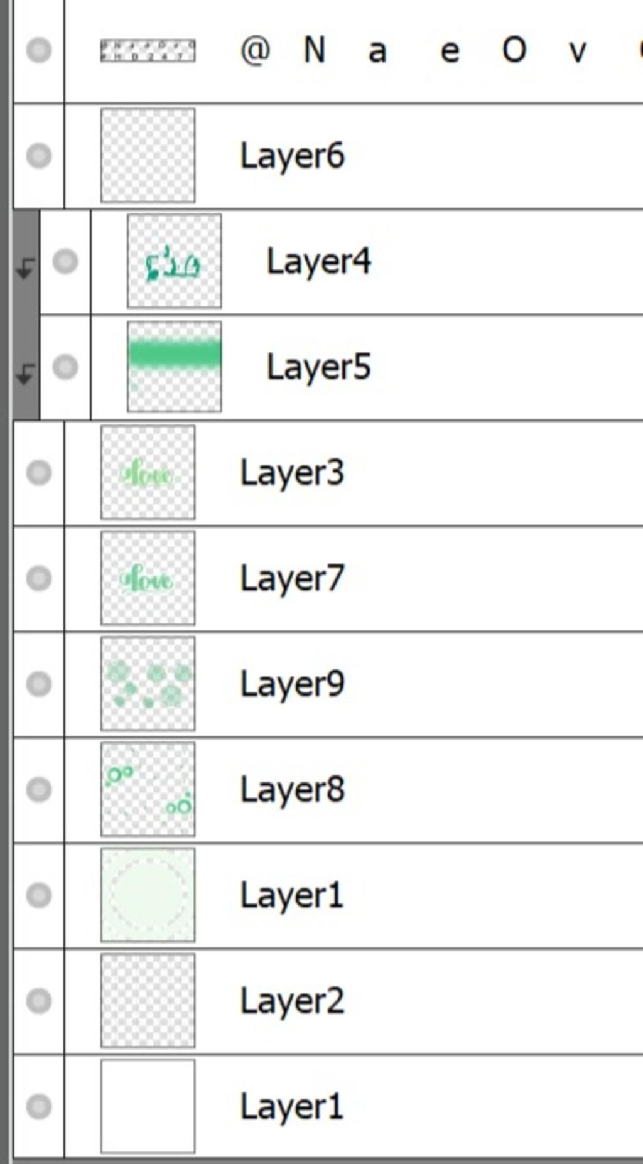This screenshot has height=1164, width=643.
Task: Select the Layer2 name label
Action: (x=293, y=1001)
